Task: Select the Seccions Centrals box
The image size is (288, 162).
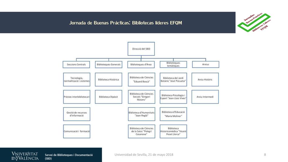Action: click(x=76, y=64)
